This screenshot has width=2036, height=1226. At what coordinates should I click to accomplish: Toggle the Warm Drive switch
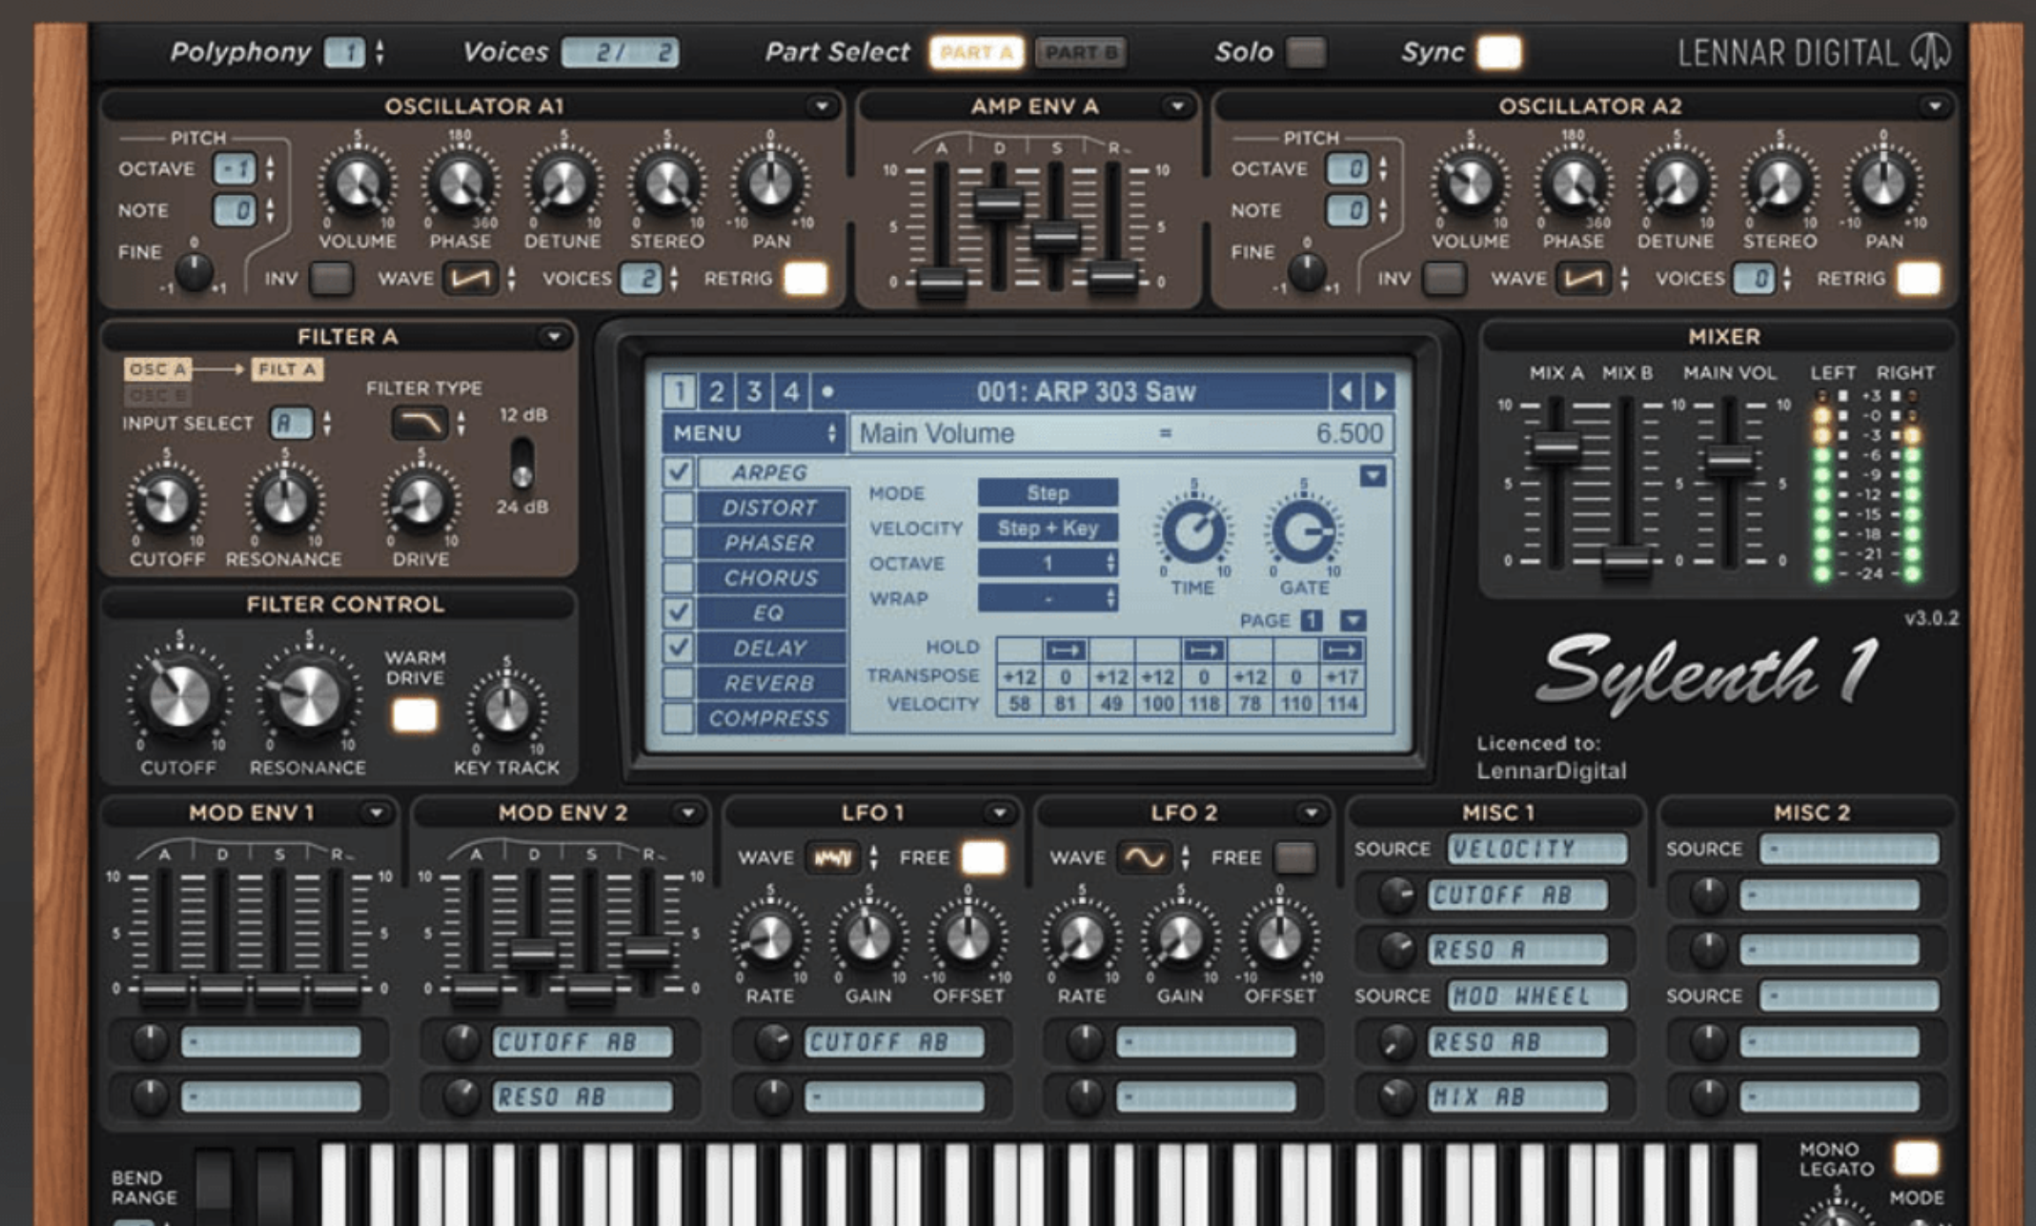tap(415, 714)
